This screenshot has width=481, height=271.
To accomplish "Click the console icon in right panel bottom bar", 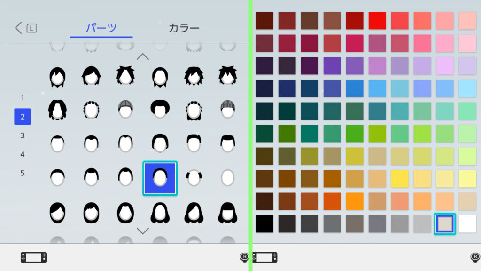I will point(265,257).
